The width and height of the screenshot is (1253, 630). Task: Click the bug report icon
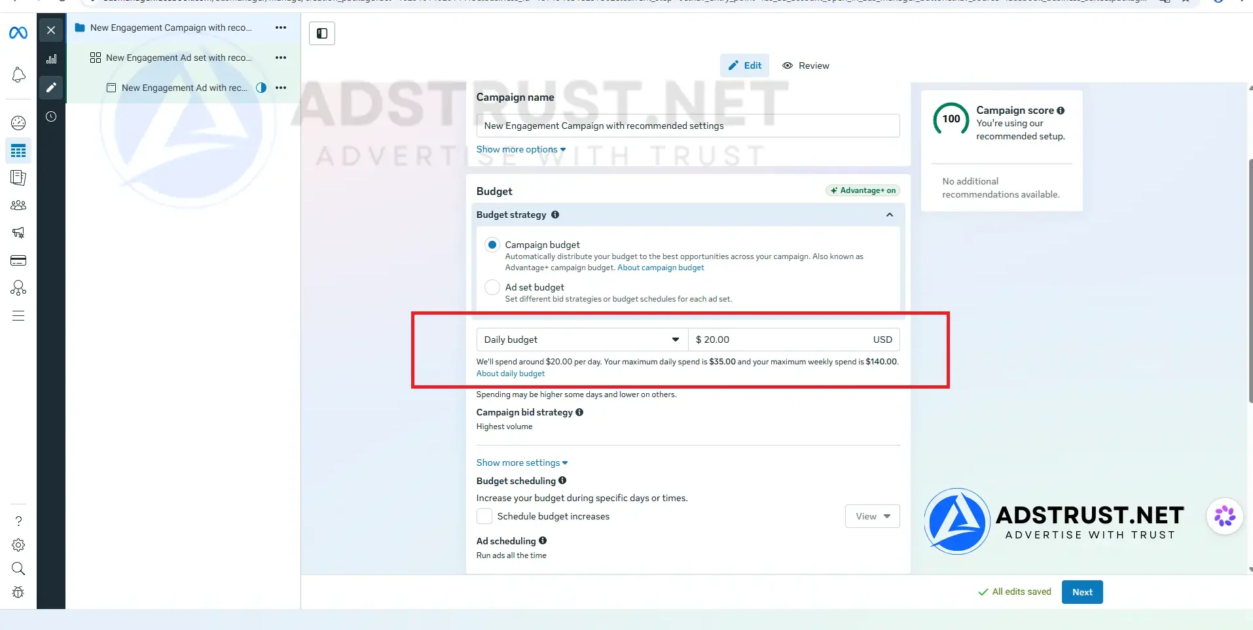[x=18, y=592]
